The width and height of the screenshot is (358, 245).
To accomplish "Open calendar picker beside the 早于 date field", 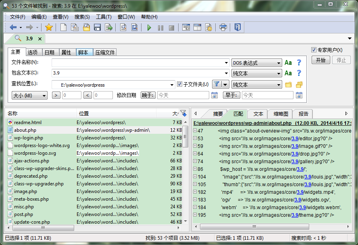I will (299, 95).
